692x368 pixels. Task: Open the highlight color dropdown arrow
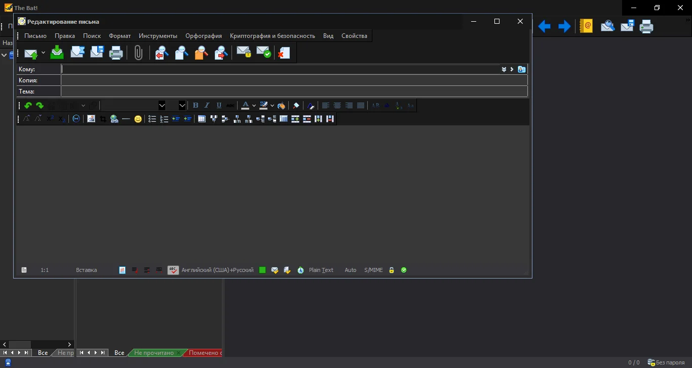click(x=272, y=106)
